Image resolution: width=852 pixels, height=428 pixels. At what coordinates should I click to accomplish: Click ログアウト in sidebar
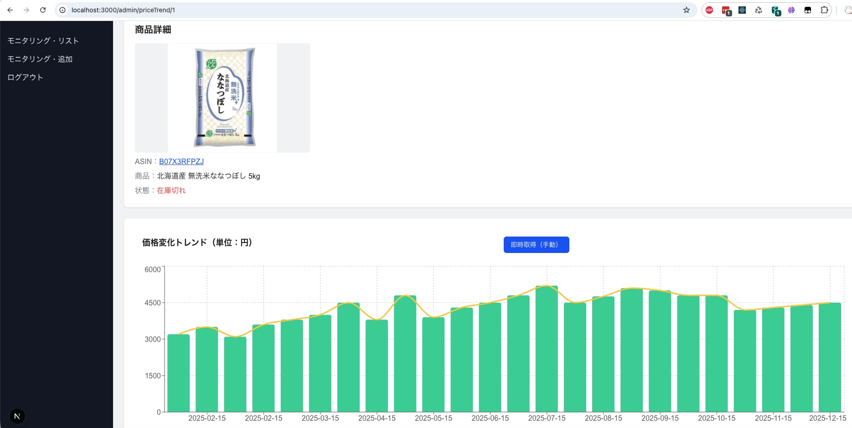(x=26, y=77)
